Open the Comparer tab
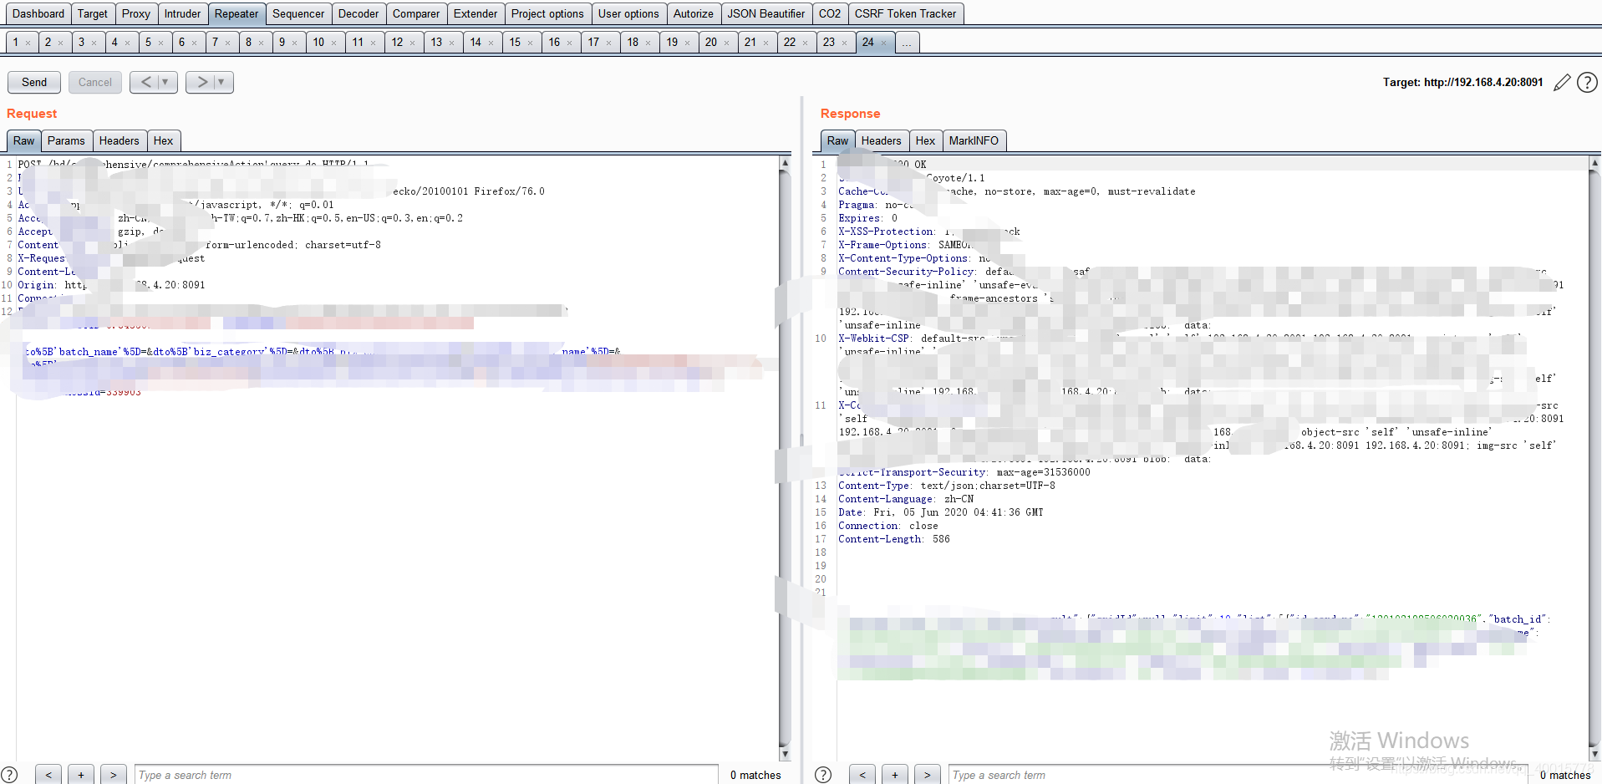This screenshot has width=1602, height=784. [x=416, y=13]
